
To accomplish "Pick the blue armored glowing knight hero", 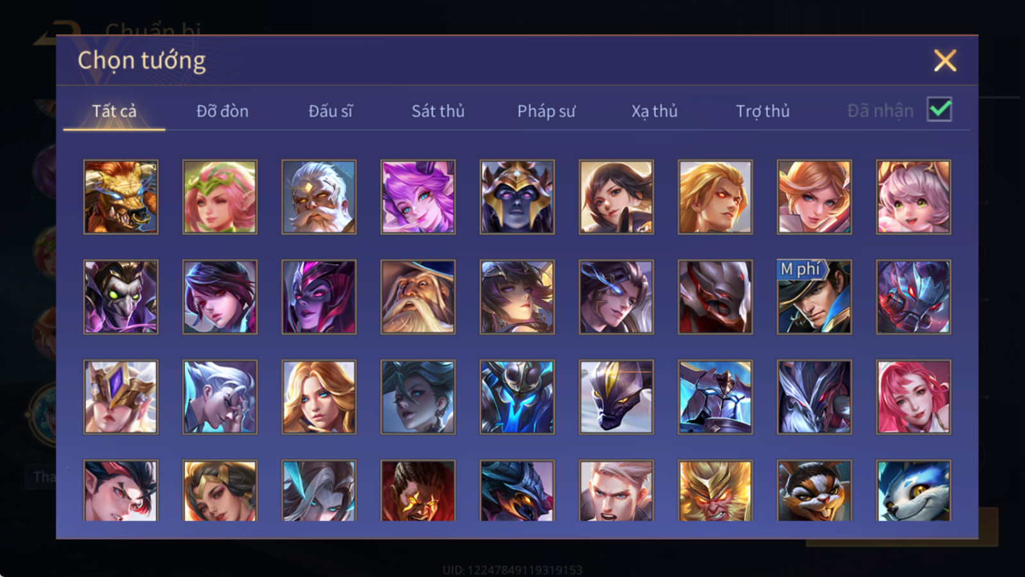I will [x=517, y=397].
